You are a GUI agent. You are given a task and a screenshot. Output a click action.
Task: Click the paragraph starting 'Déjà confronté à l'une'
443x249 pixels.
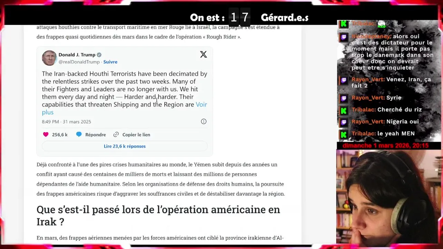161,179
